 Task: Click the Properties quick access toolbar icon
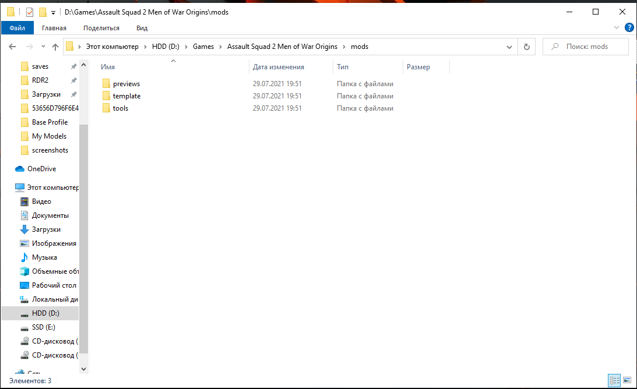(x=30, y=12)
